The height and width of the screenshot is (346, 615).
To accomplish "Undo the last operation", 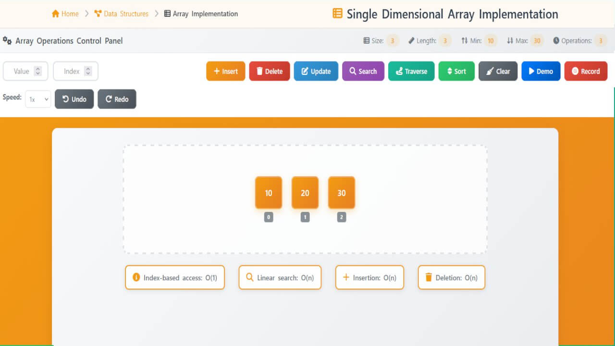I will pyautogui.click(x=74, y=99).
